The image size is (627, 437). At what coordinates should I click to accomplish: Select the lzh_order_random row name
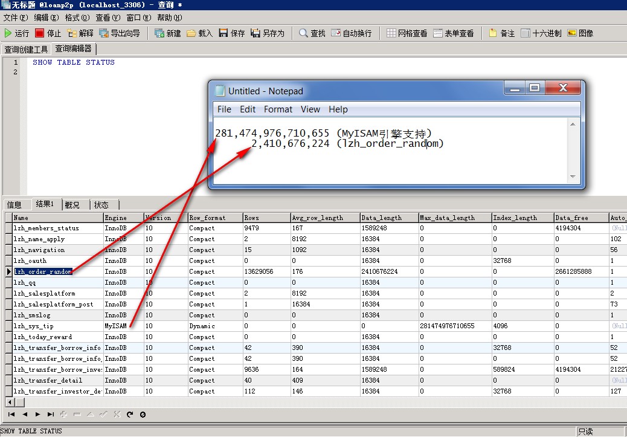coord(43,272)
